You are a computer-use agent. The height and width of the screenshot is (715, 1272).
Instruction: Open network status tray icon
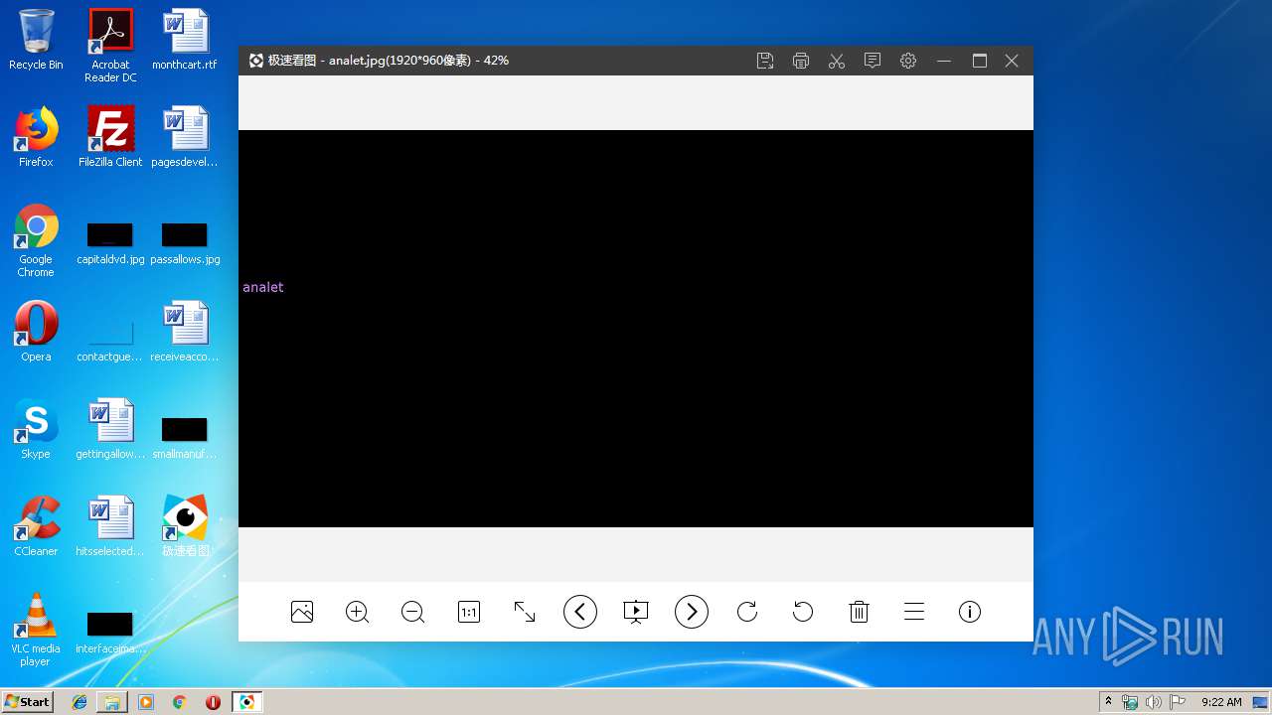click(1130, 702)
